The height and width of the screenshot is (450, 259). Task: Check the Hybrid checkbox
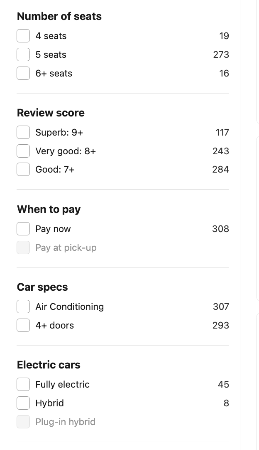tap(23, 403)
